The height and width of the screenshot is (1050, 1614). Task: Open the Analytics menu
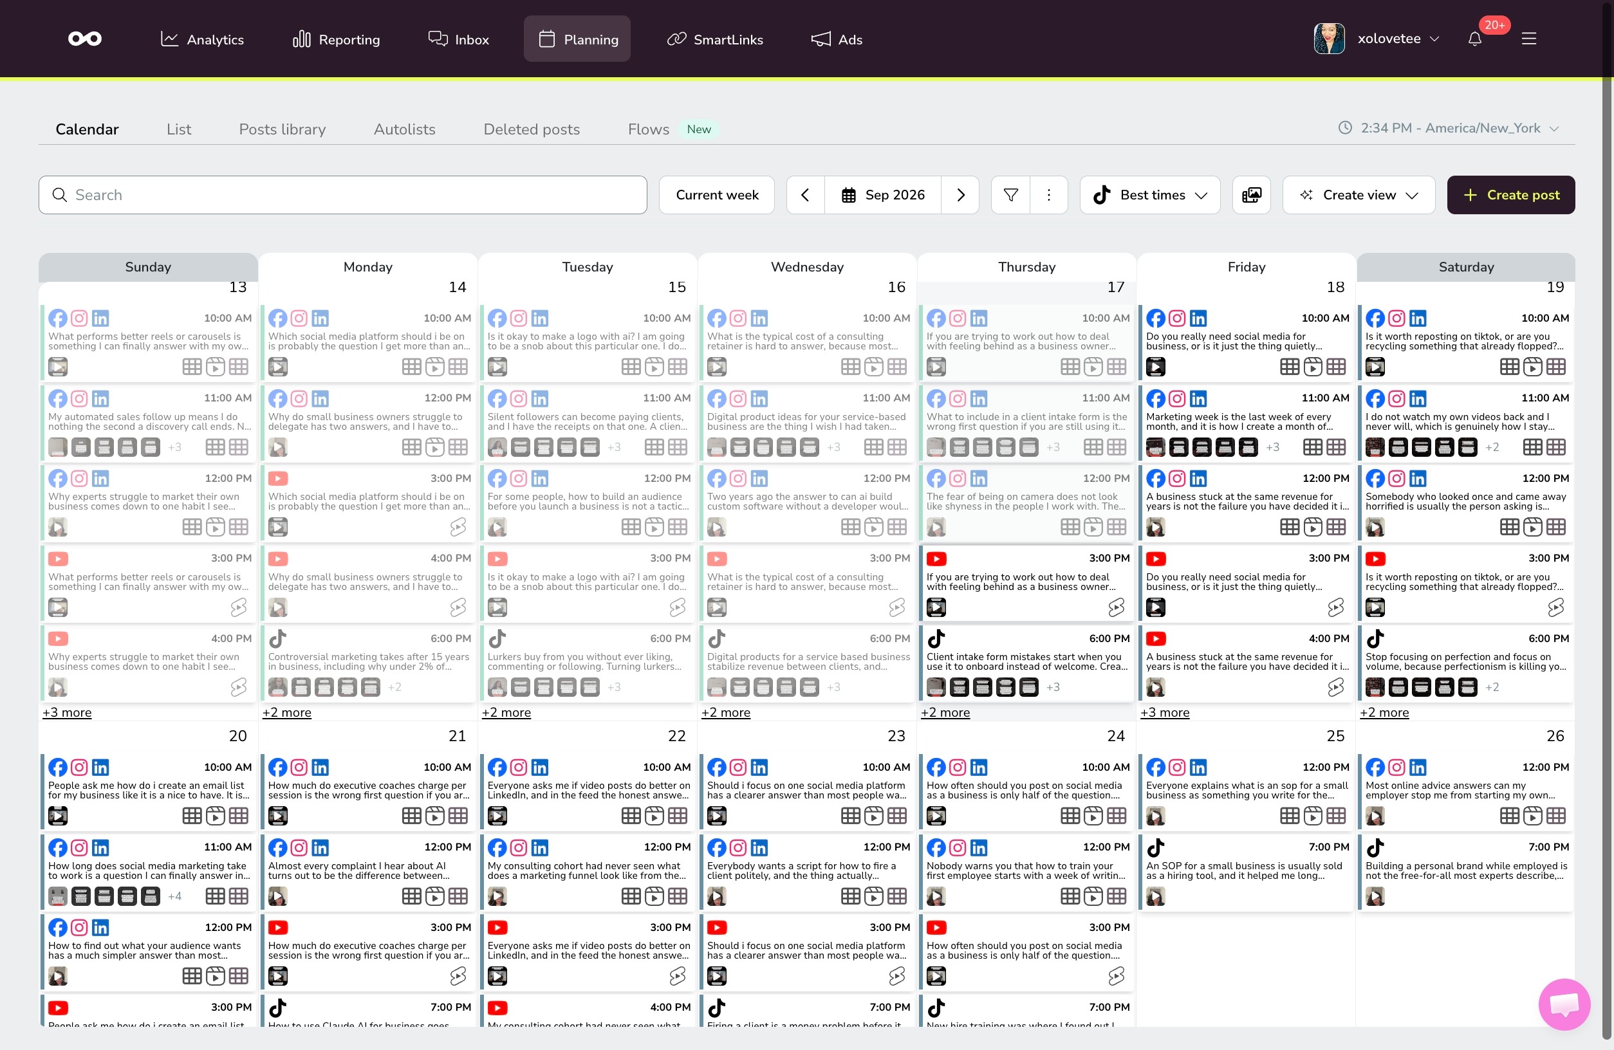pyautogui.click(x=201, y=39)
